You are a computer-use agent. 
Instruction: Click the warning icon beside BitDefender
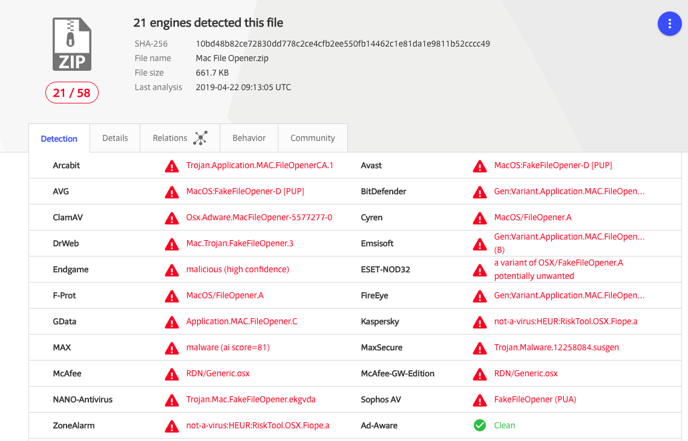480,192
